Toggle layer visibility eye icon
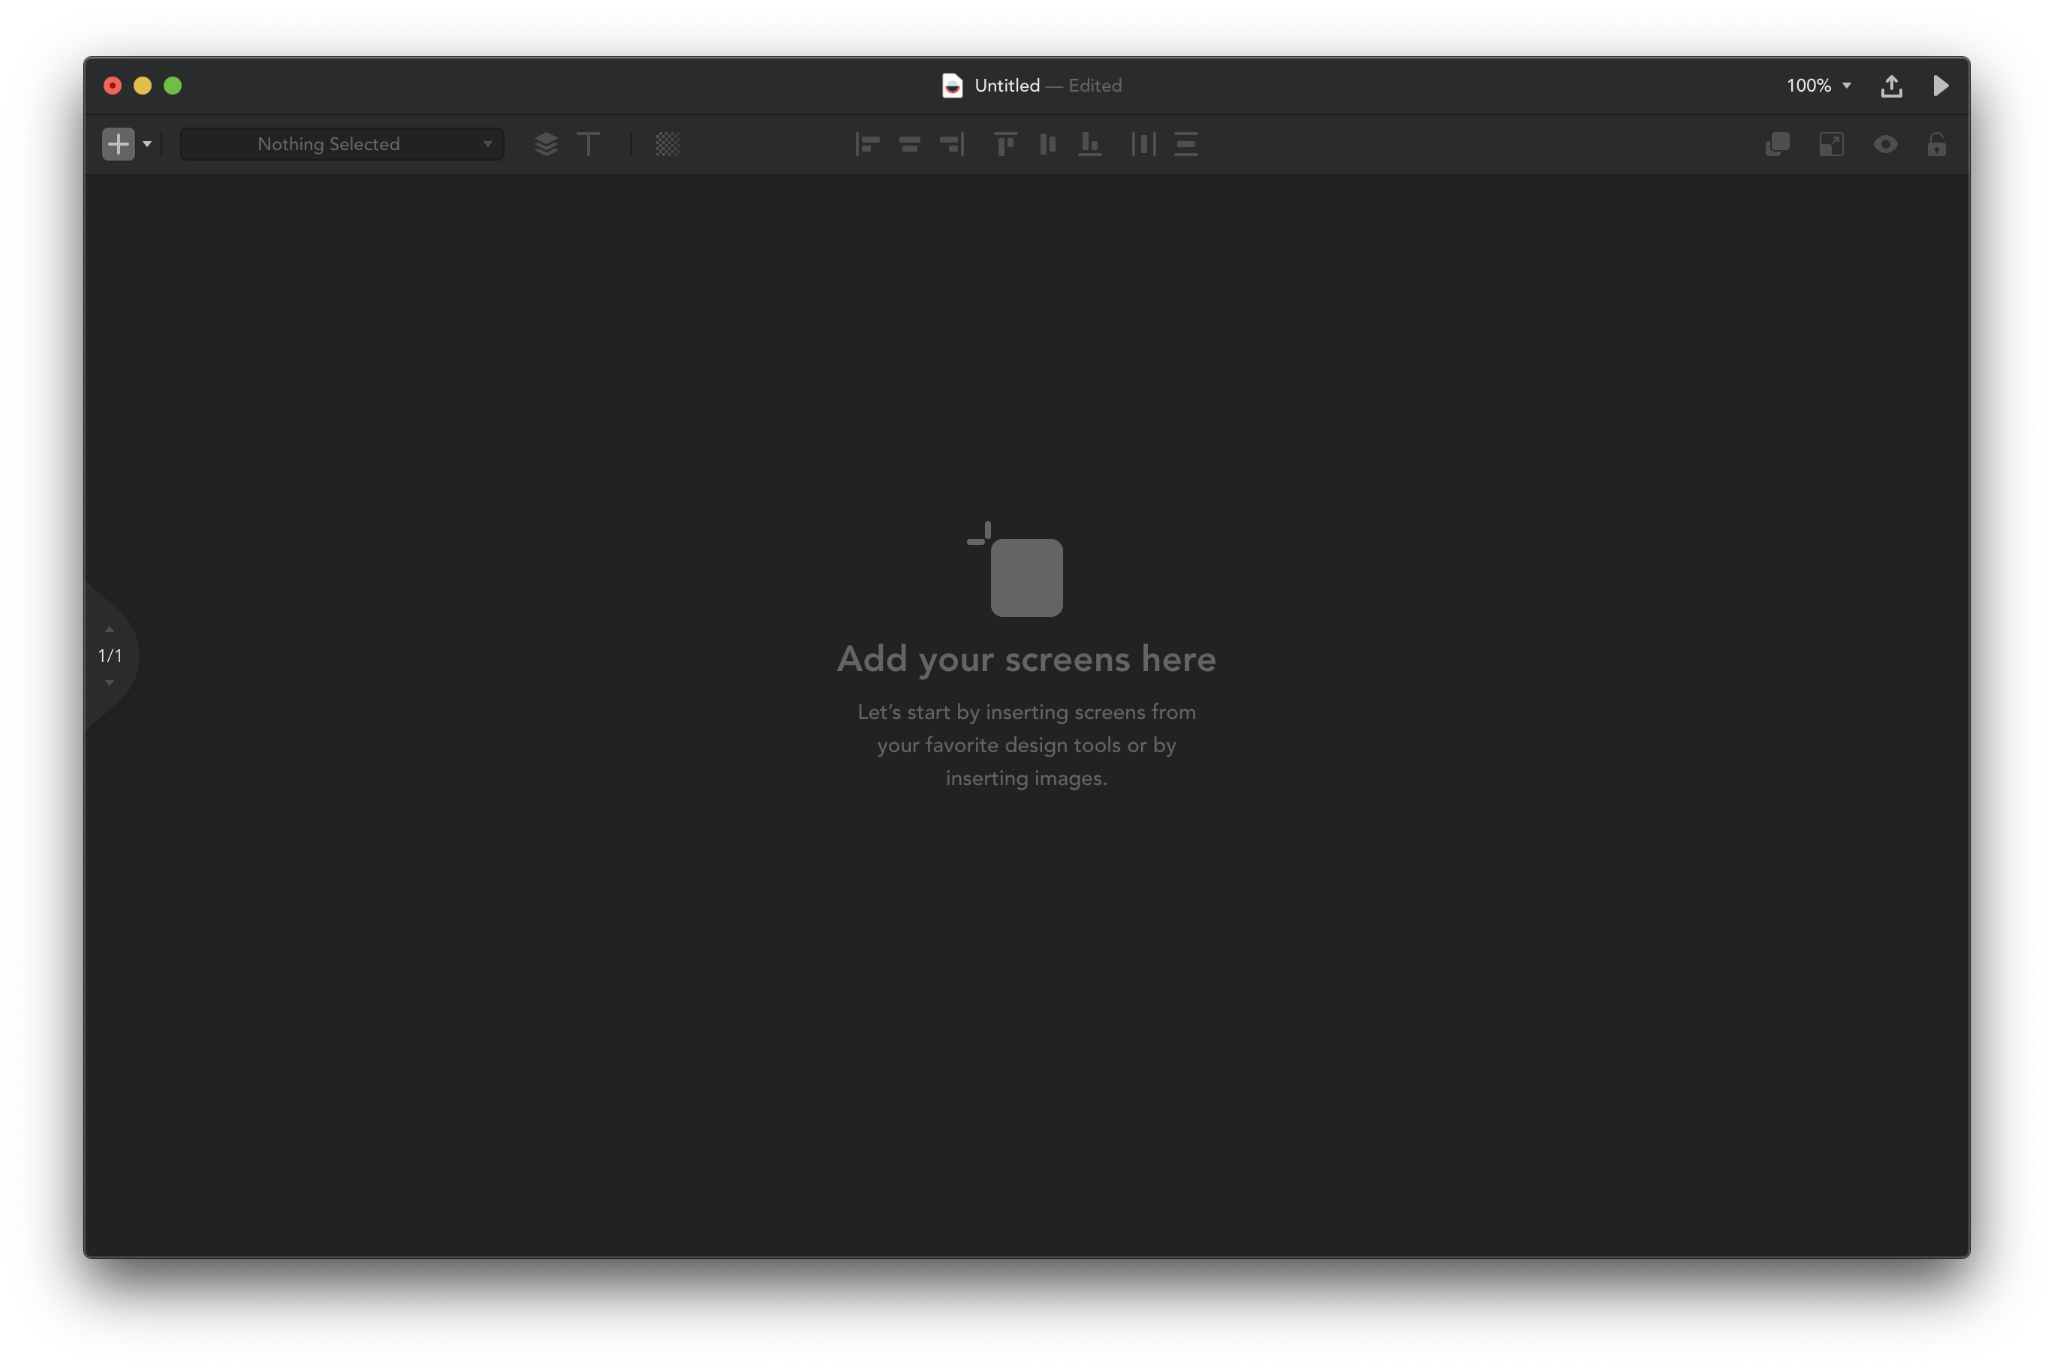Image resolution: width=2054 pixels, height=1369 pixels. coord(1885,144)
